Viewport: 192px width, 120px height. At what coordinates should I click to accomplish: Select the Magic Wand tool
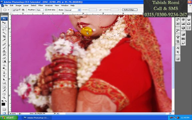pos(4,33)
